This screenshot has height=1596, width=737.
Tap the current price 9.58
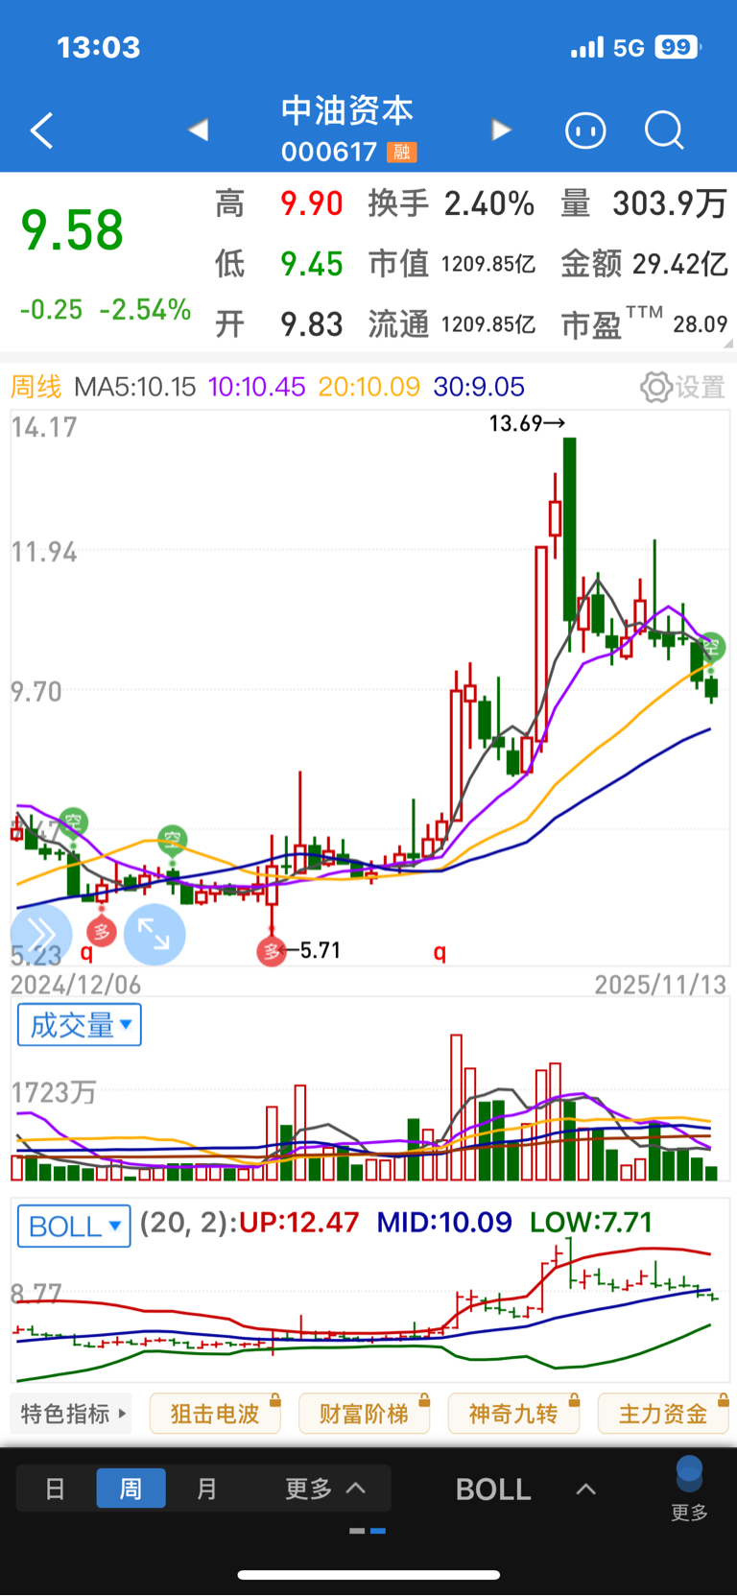[x=72, y=230]
